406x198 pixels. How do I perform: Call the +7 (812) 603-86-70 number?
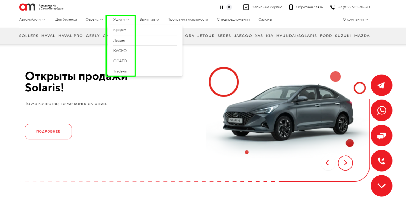354,7
